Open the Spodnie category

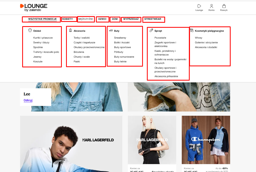point(38,47)
